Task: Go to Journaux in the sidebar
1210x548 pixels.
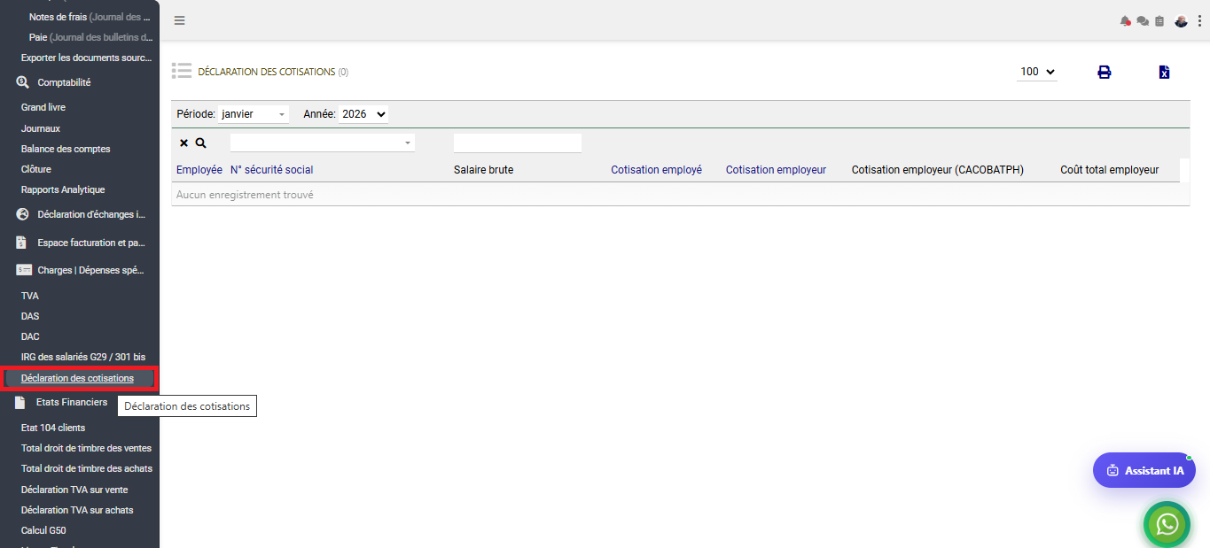Action: (x=41, y=128)
